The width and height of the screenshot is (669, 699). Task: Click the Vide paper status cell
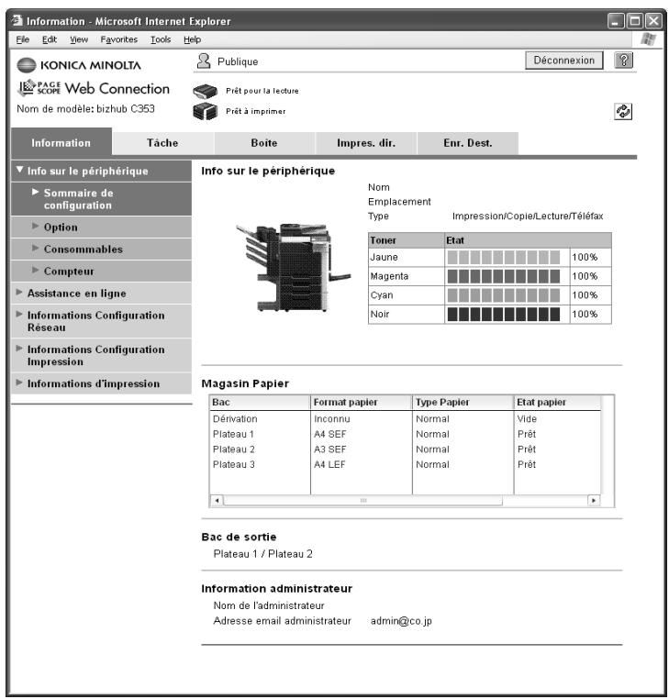pyautogui.click(x=527, y=419)
